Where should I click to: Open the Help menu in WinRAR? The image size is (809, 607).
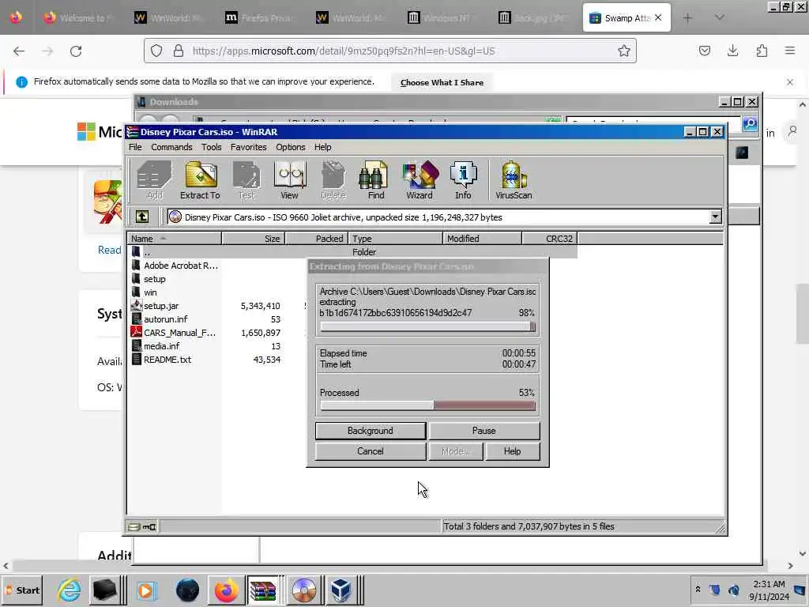coord(323,147)
